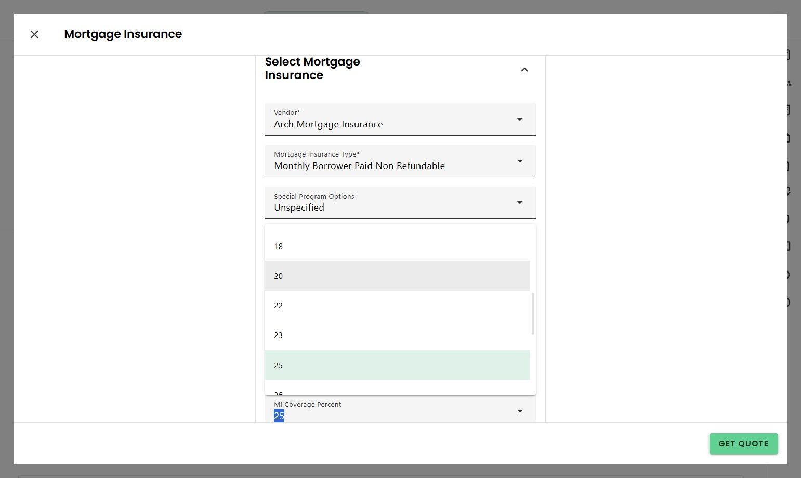Select the partially visible 26 option
Image resolution: width=801 pixels, height=478 pixels.
[279, 393]
